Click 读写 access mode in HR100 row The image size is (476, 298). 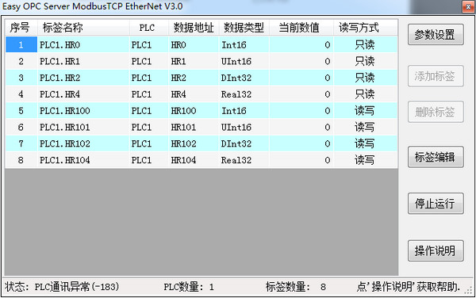click(x=365, y=111)
